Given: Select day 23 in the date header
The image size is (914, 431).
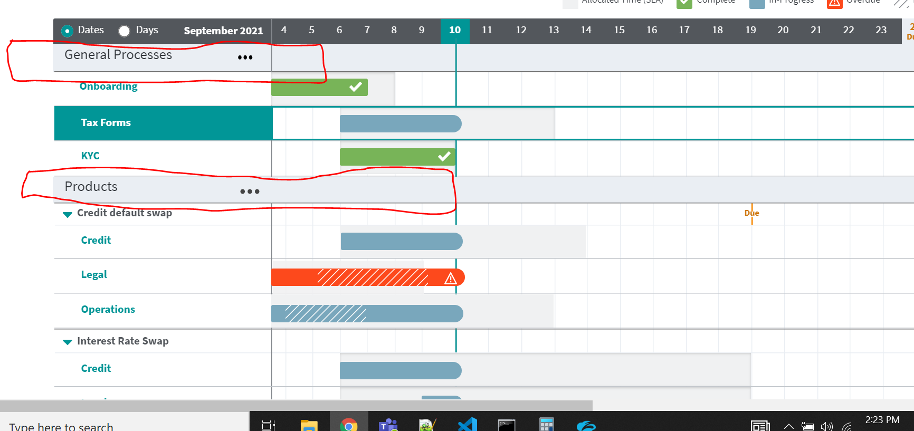Looking at the screenshot, I should [x=881, y=30].
